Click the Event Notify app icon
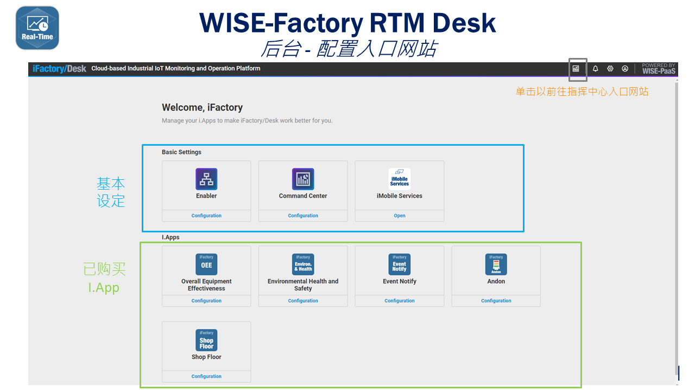The width and height of the screenshot is (695, 390). pyautogui.click(x=400, y=264)
